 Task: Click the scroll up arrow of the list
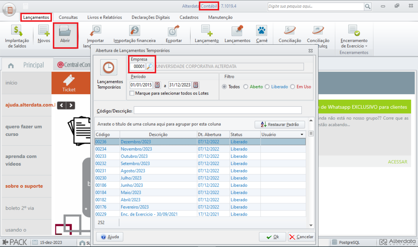click(x=311, y=120)
